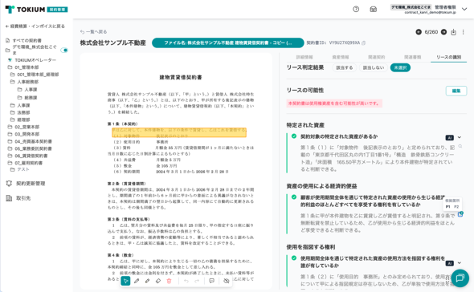Viewport: 474px width, 292px height.
Task: Select 該当しない for lease judgment
Action: point(374,67)
